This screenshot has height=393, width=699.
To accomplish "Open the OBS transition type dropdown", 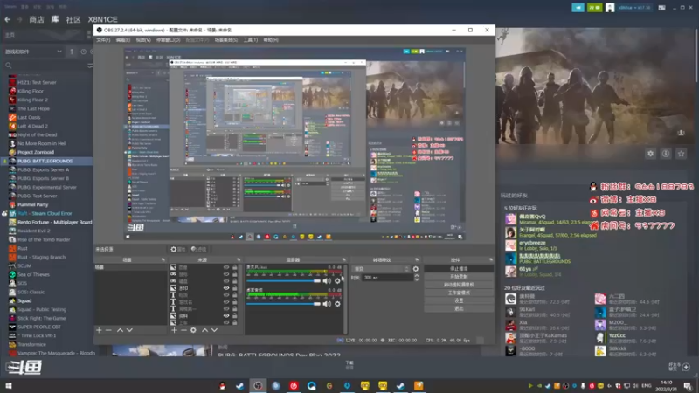I will click(381, 269).
